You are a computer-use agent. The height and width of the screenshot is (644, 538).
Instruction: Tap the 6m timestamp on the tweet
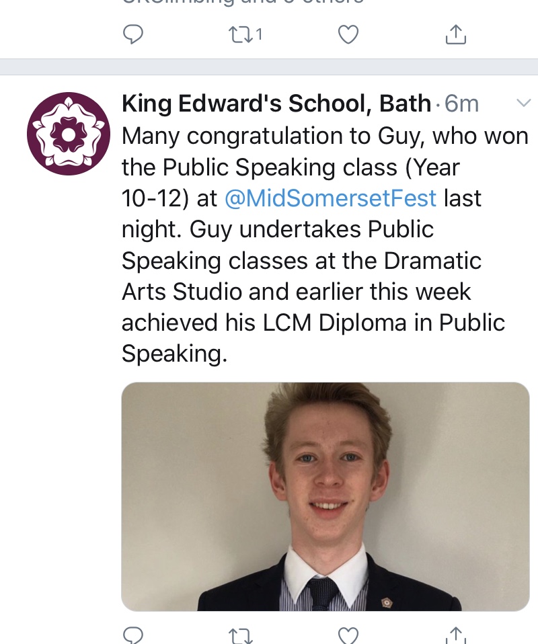click(462, 104)
